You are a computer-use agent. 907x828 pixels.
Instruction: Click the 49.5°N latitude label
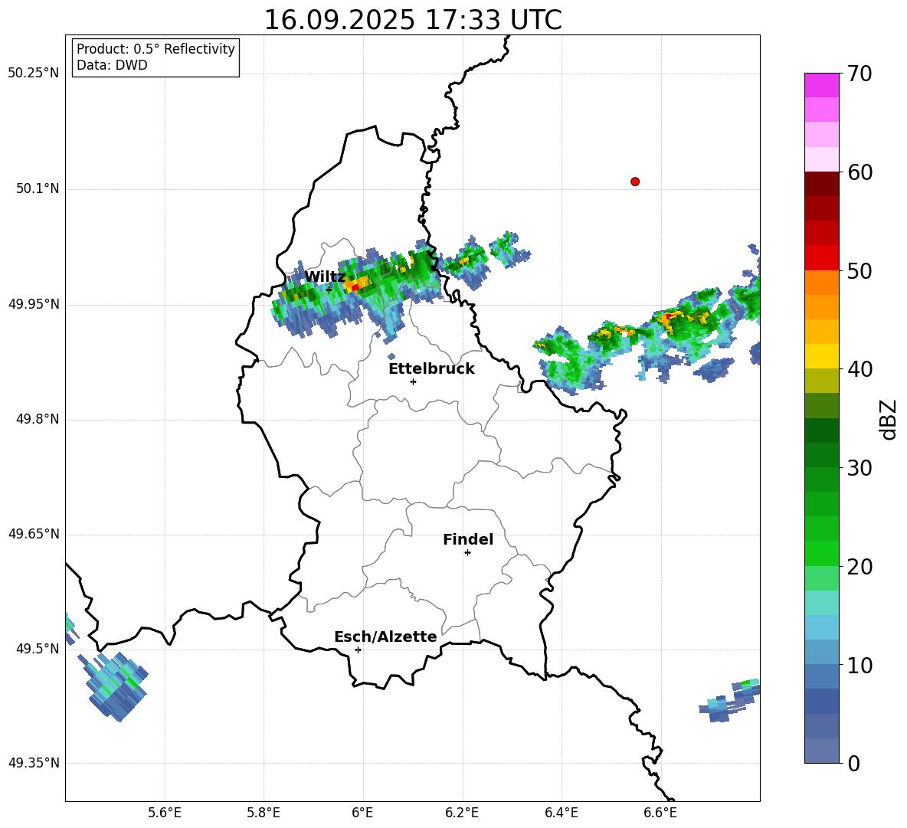38,649
